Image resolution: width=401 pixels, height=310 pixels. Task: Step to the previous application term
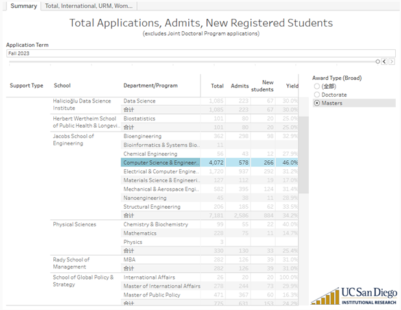coord(384,62)
